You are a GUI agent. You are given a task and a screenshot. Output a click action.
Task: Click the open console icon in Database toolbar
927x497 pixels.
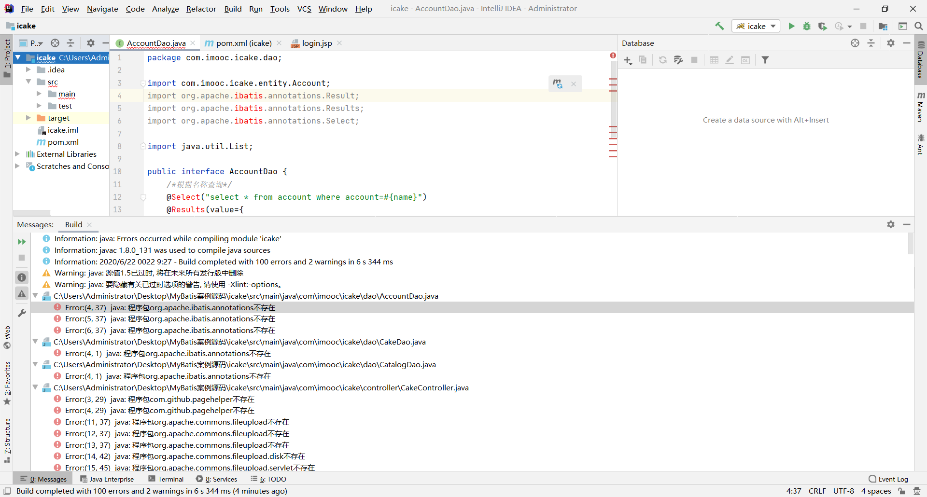click(x=745, y=60)
